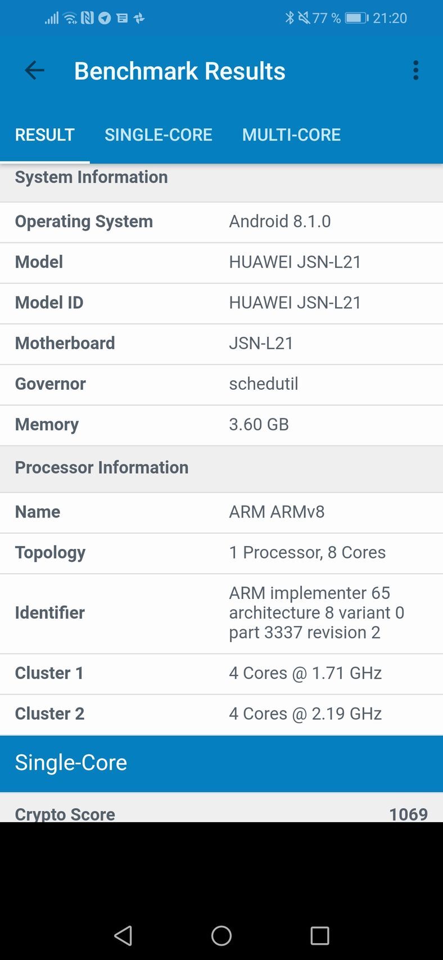Select the Cluster 2 row

[x=221, y=714]
